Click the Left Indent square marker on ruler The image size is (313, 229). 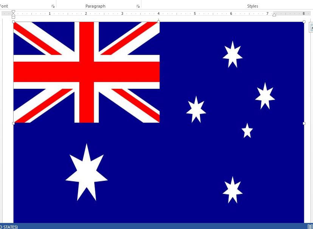pos(13,17)
